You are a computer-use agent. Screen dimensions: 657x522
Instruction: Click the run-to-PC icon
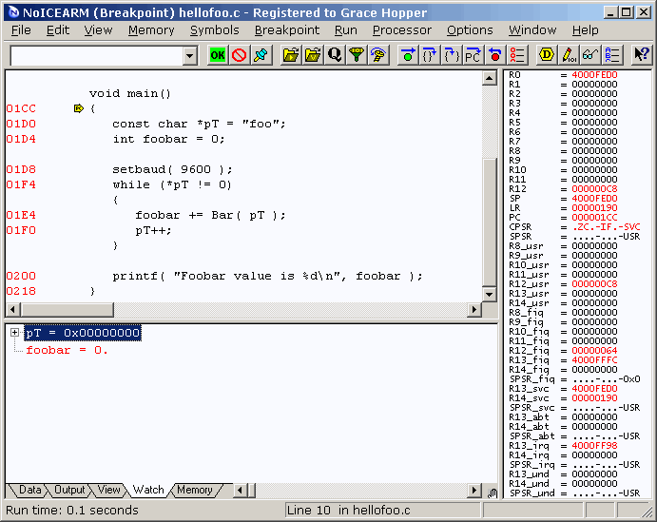[x=473, y=55]
